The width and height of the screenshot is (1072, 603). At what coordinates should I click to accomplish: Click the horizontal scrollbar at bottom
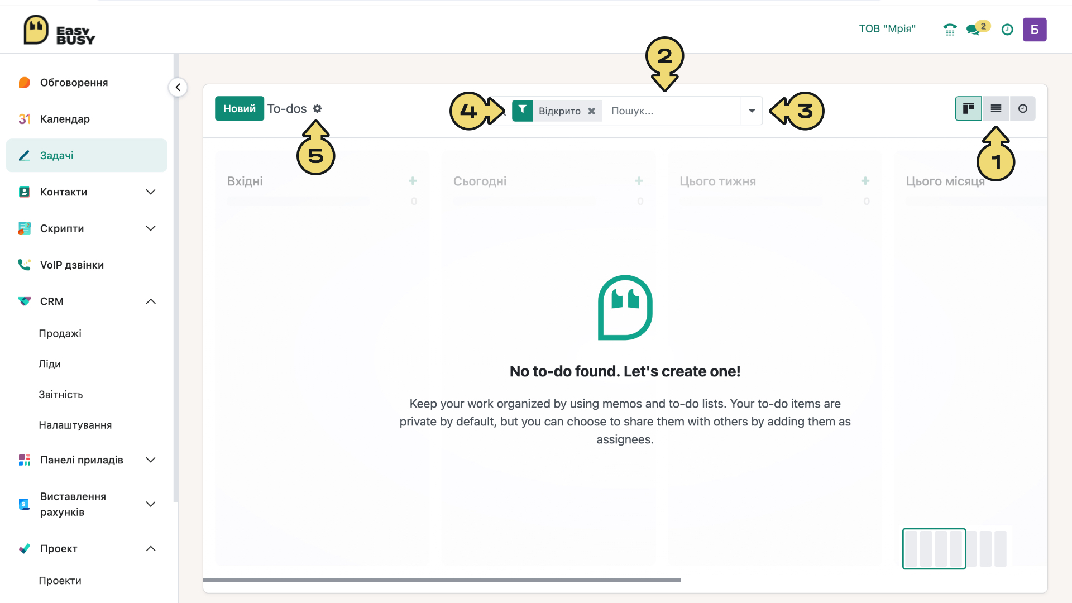pyautogui.click(x=442, y=580)
